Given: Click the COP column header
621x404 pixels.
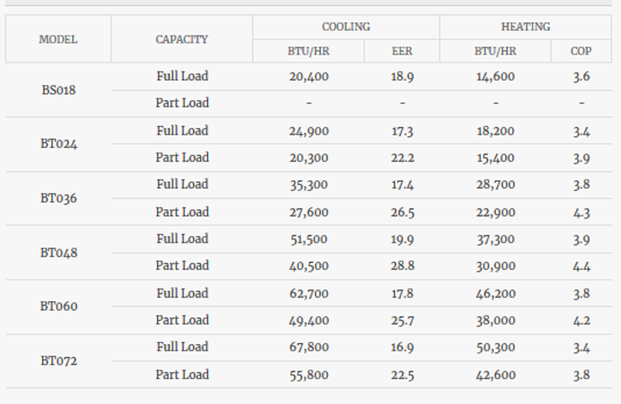Looking at the screenshot, I should 581,51.
